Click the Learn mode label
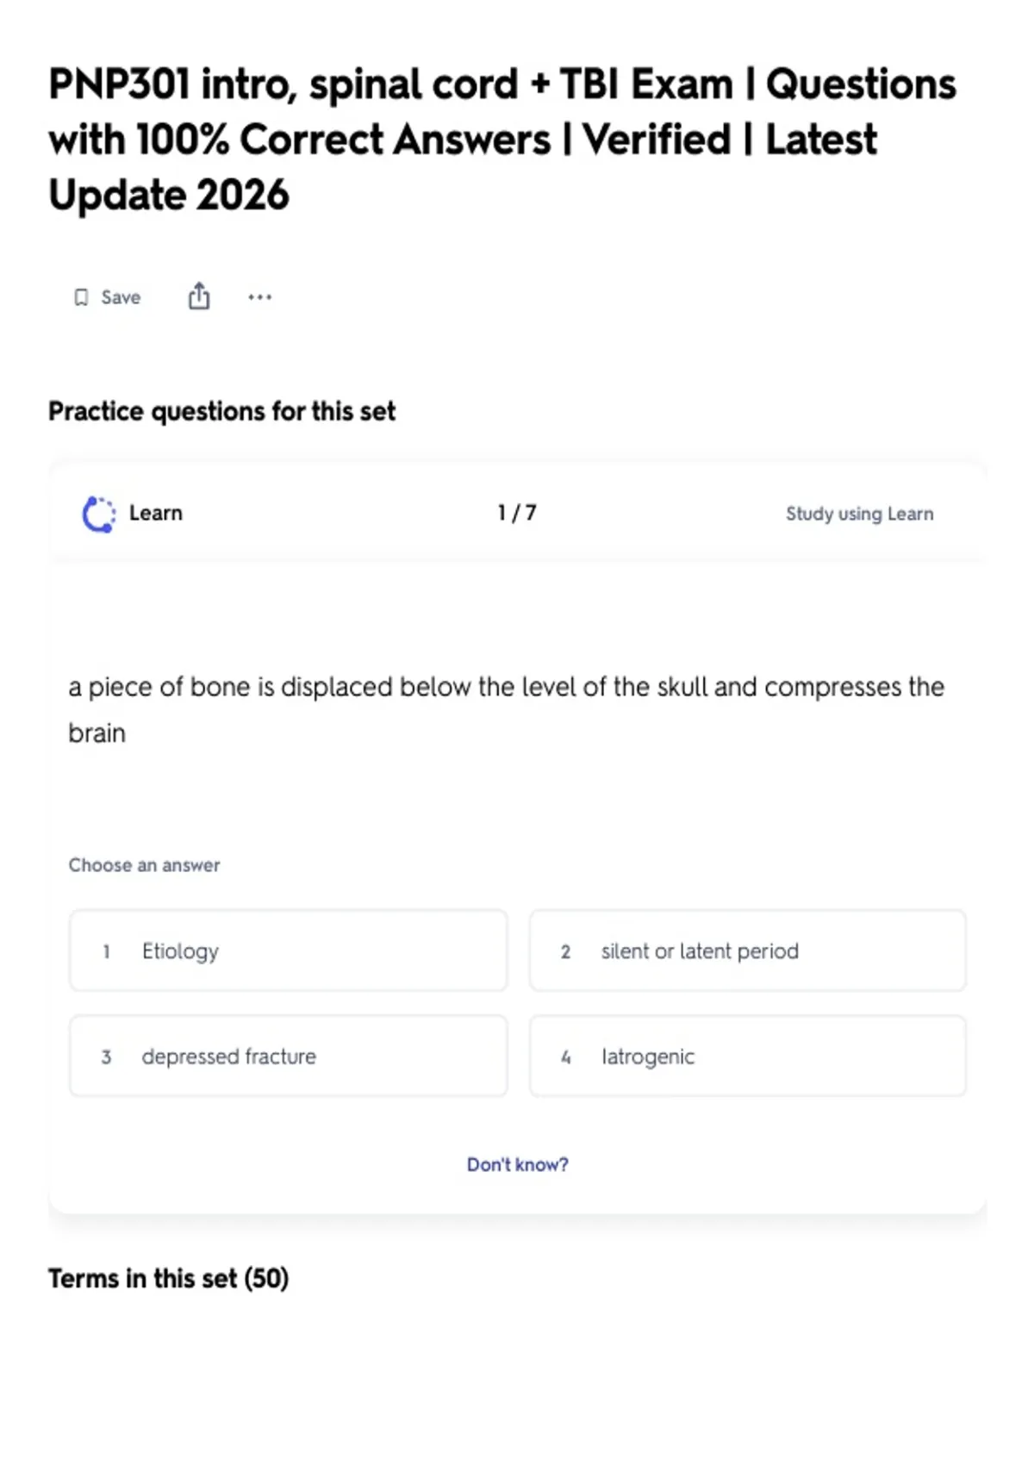The height and width of the screenshot is (1465, 1034). pyautogui.click(x=156, y=513)
